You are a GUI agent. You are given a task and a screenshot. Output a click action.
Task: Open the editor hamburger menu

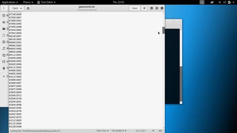[x=144, y=8]
